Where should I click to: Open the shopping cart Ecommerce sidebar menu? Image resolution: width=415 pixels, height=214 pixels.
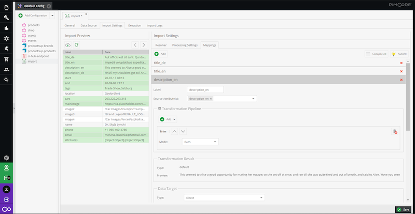[x=6, y=59]
